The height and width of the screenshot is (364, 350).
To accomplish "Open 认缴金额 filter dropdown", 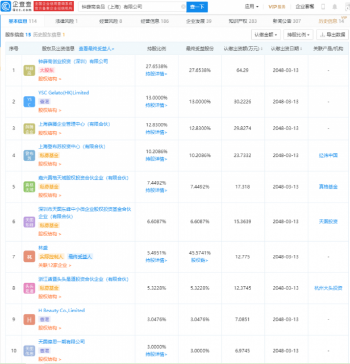I will tap(266, 35).
